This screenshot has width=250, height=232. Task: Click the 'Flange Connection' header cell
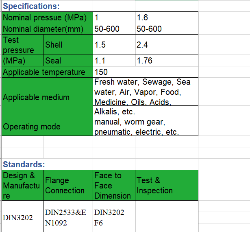pos(68,185)
